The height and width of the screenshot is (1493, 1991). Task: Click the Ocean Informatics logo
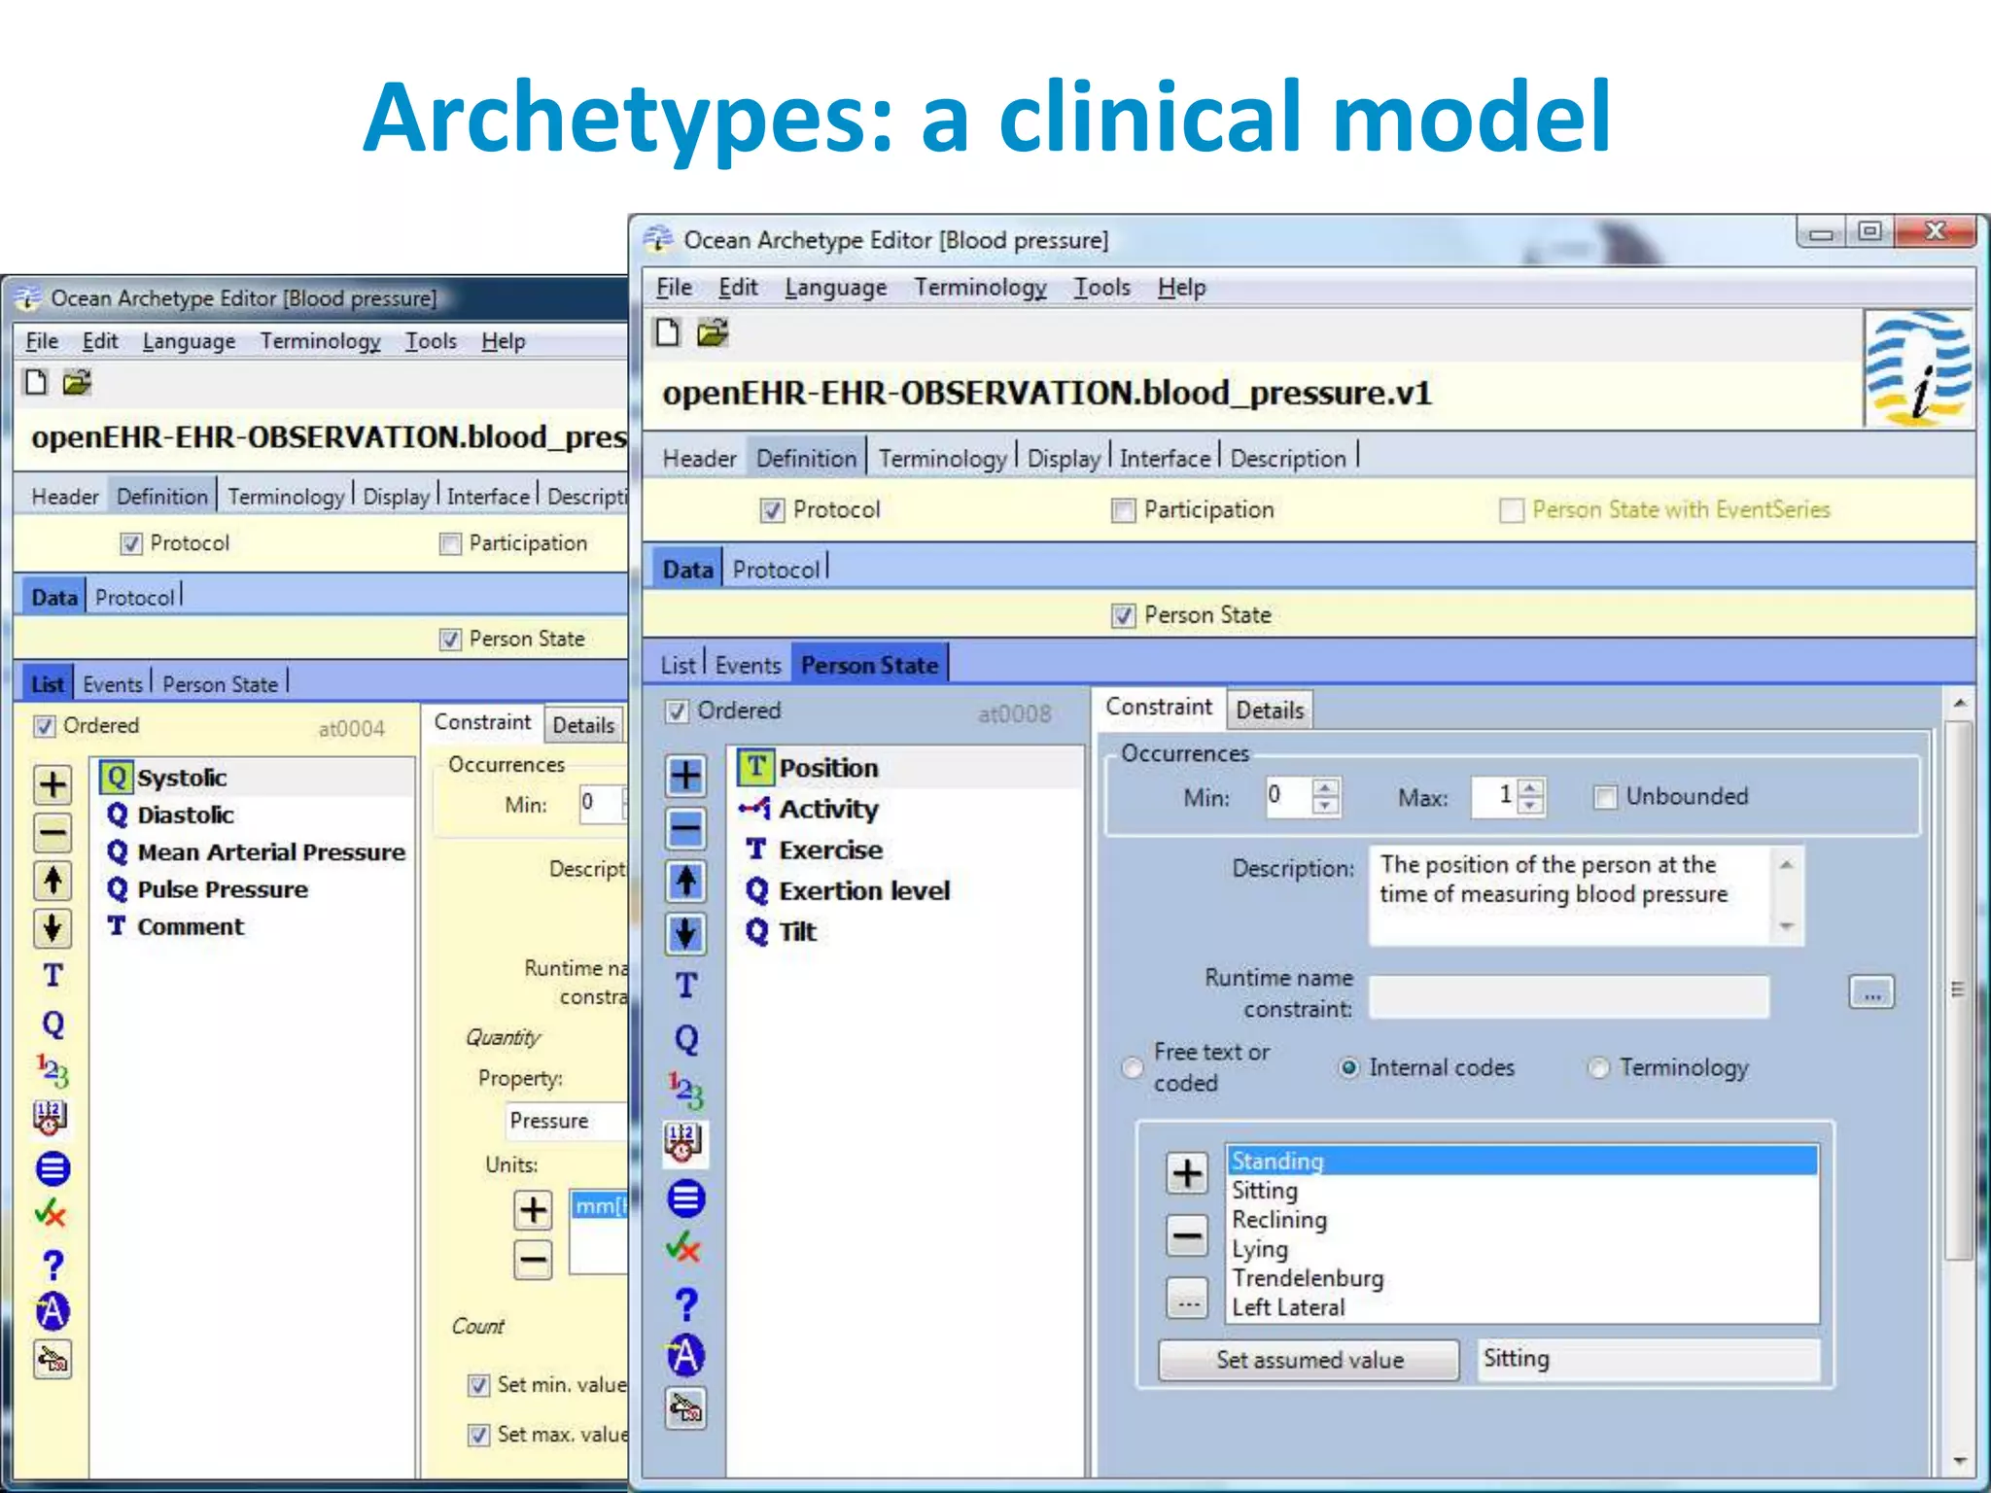coord(1917,369)
